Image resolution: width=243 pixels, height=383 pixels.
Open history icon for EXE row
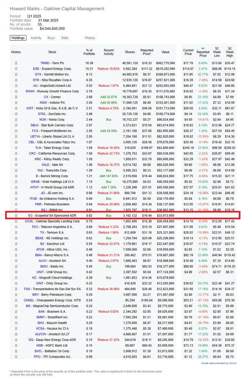click(x=16, y=69)
